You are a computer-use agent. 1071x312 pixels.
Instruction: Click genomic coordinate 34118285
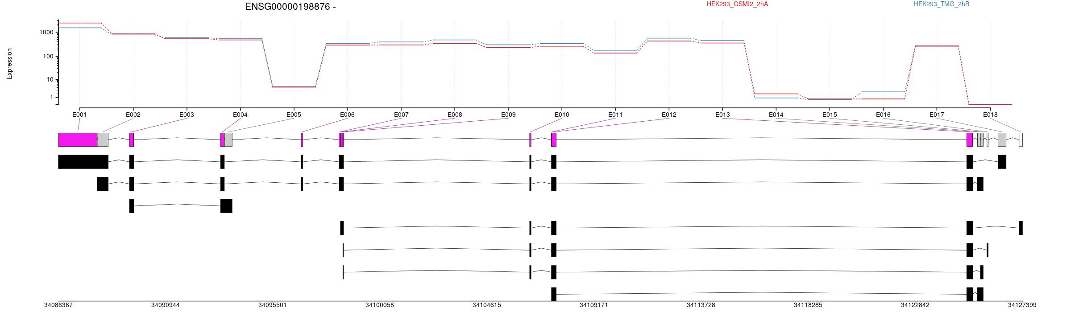pos(808,305)
